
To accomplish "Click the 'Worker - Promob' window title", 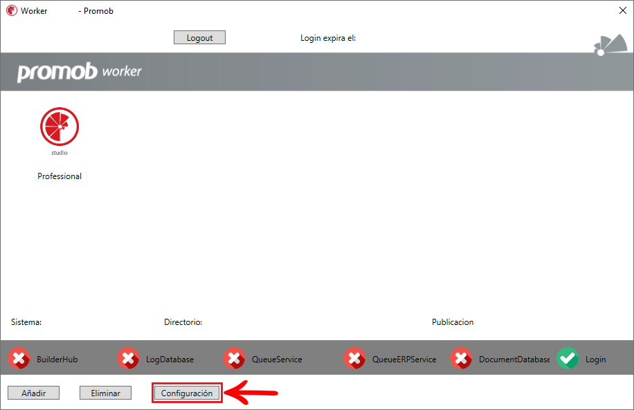I will point(67,11).
